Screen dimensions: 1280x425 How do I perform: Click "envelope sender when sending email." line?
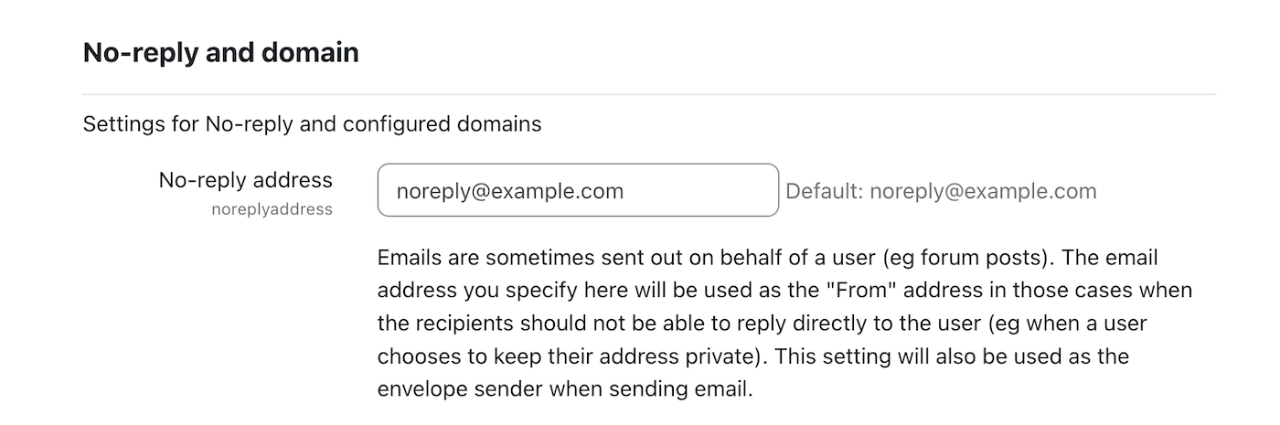(x=564, y=389)
